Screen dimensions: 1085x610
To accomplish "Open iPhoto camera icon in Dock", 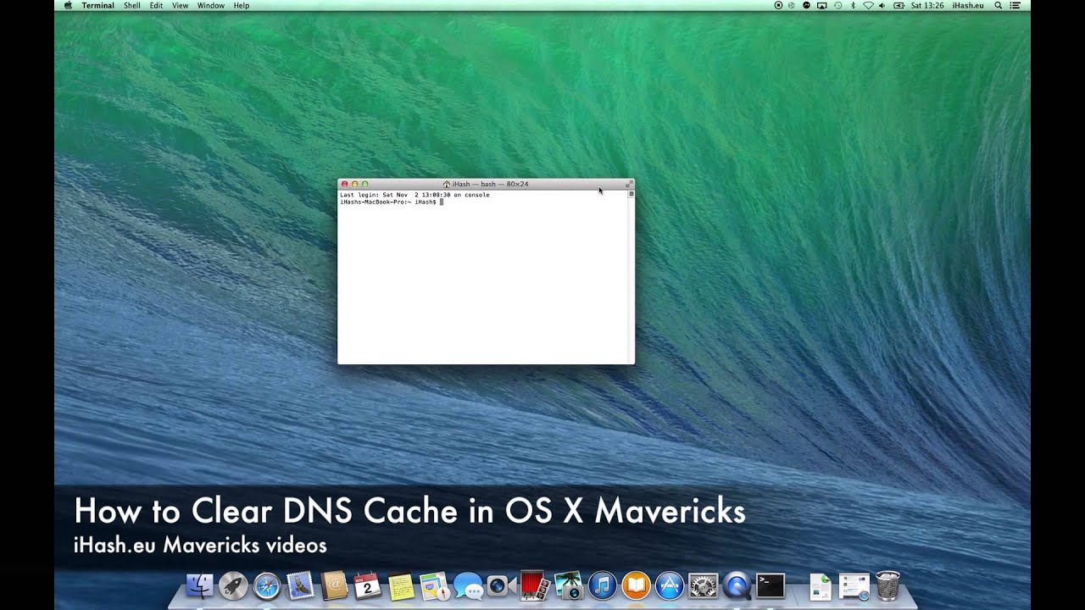I will (x=568, y=585).
